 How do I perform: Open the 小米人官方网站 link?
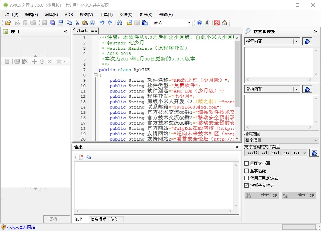[21, 227]
